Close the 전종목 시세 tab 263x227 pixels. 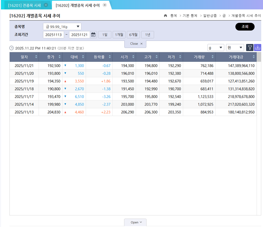point(46,5)
